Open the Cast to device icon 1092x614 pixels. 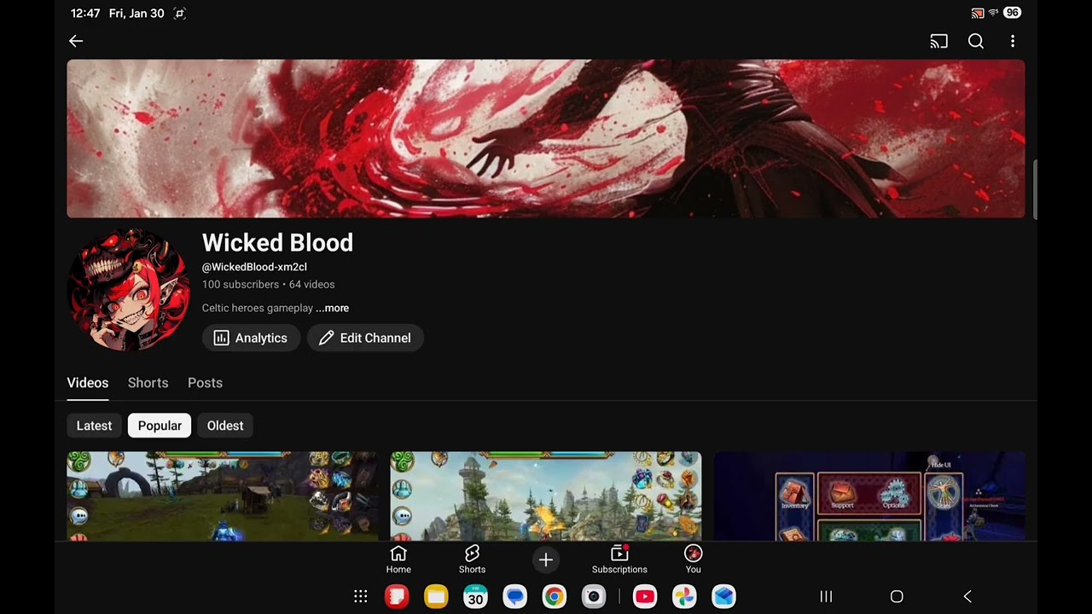[938, 41]
